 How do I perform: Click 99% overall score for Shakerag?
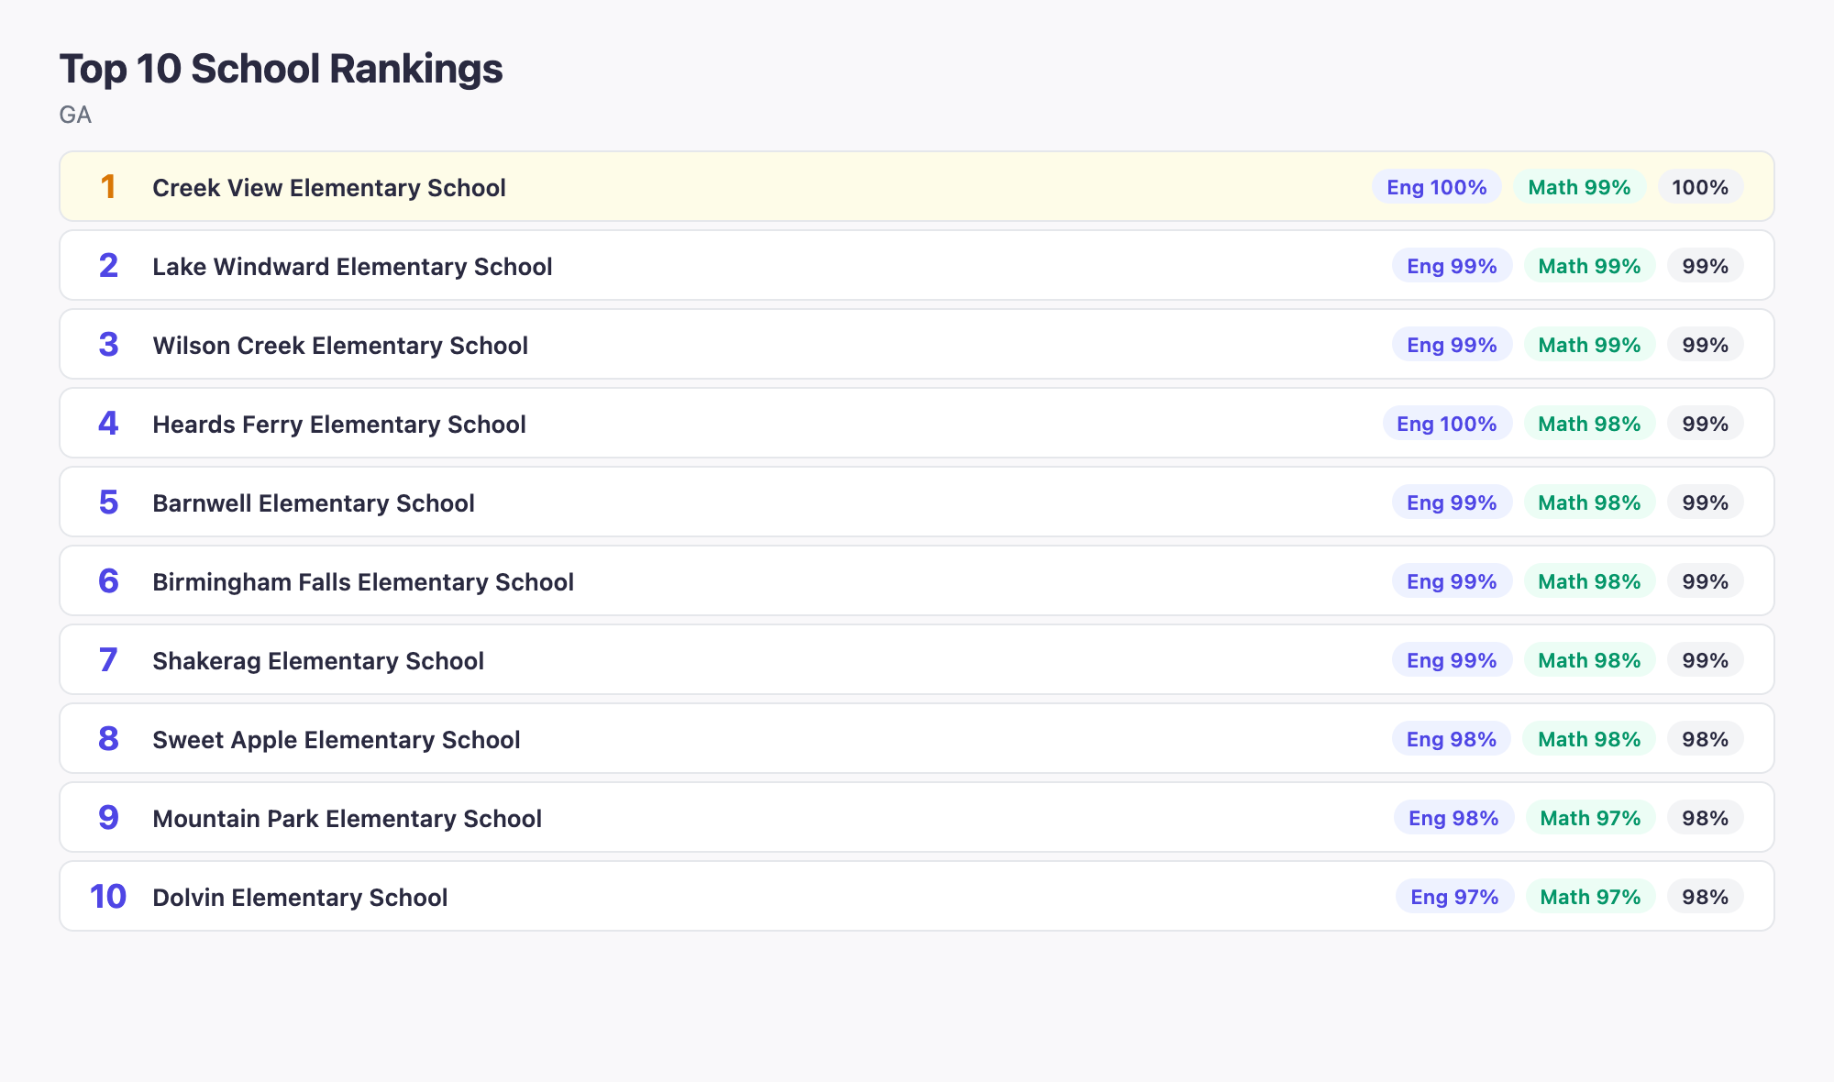tap(1706, 660)
